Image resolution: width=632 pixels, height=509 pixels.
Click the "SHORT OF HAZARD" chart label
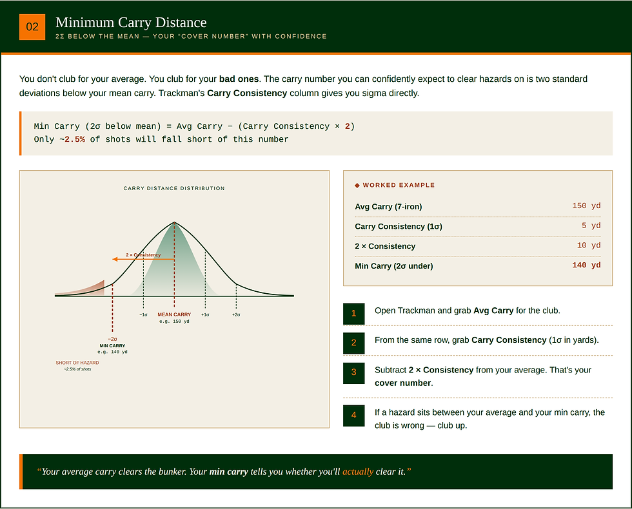pyautogui.click(x=77, y=363)
